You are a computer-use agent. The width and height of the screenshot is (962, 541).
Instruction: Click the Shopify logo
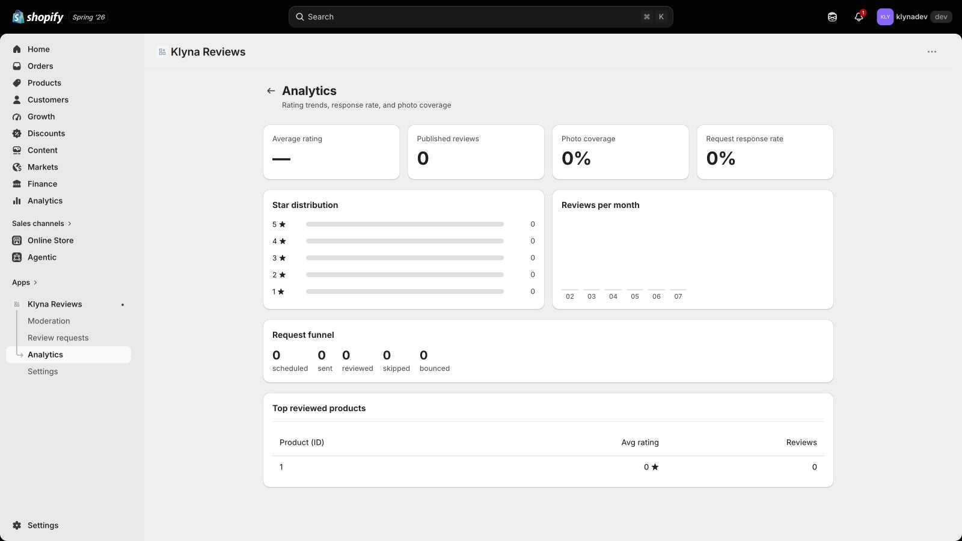pos(38,17)
